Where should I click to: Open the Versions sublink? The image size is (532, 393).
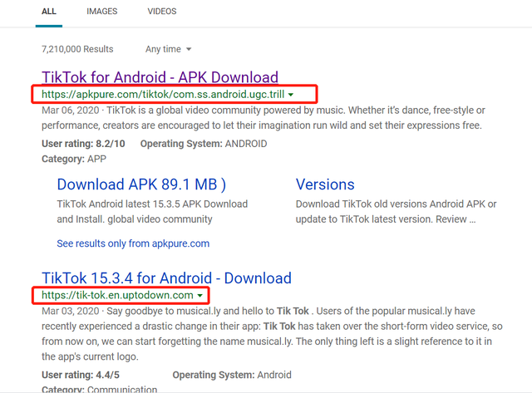pos(325,184)
